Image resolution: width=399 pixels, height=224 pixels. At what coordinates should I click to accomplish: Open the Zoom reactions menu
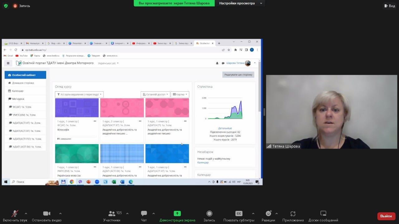click(268, 216)
